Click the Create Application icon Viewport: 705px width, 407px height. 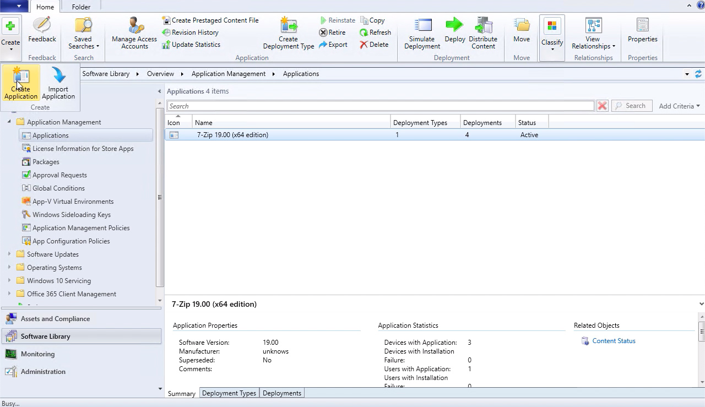pos(21,83)
